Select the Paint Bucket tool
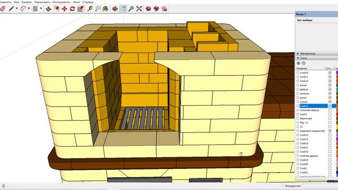 (106, 9)
